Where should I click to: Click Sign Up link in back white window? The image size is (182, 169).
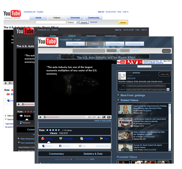[x=101, y=12]
